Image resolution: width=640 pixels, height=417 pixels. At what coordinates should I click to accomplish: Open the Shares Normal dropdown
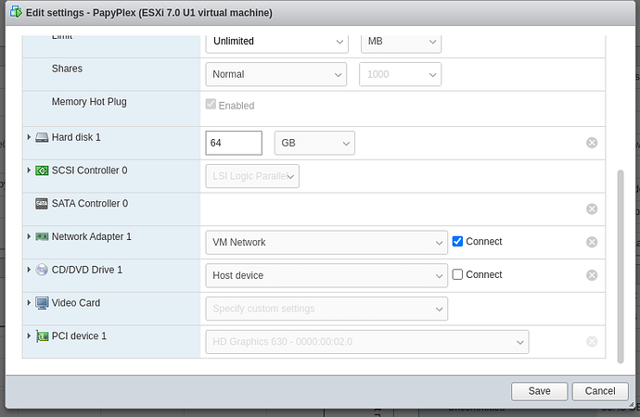click(275, 74)
